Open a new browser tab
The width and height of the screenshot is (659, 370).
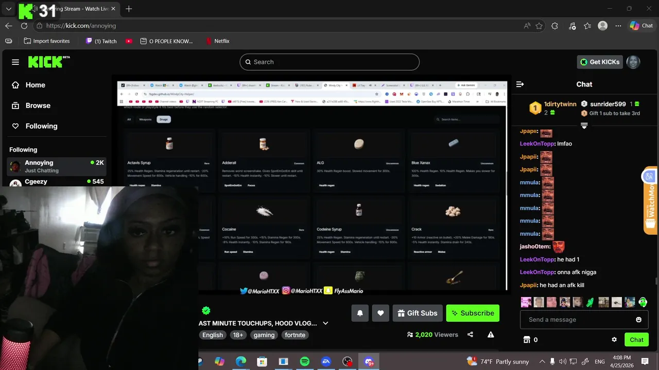coord(129,9)
